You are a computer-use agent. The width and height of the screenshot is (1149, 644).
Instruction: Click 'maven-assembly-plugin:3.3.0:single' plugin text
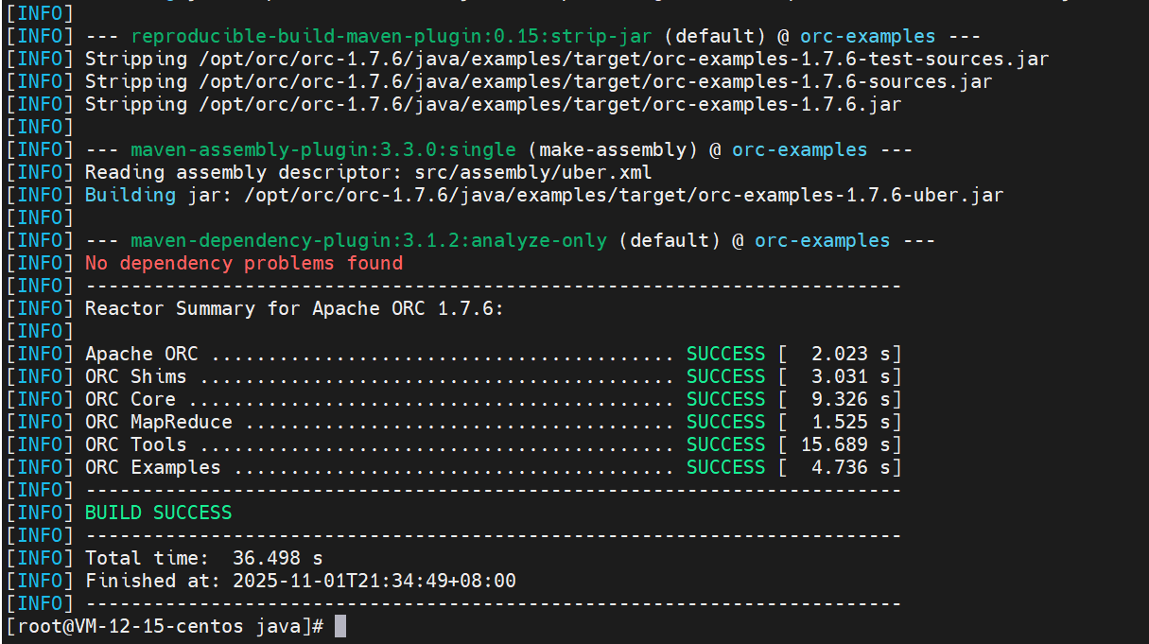[x=323, y=149]
